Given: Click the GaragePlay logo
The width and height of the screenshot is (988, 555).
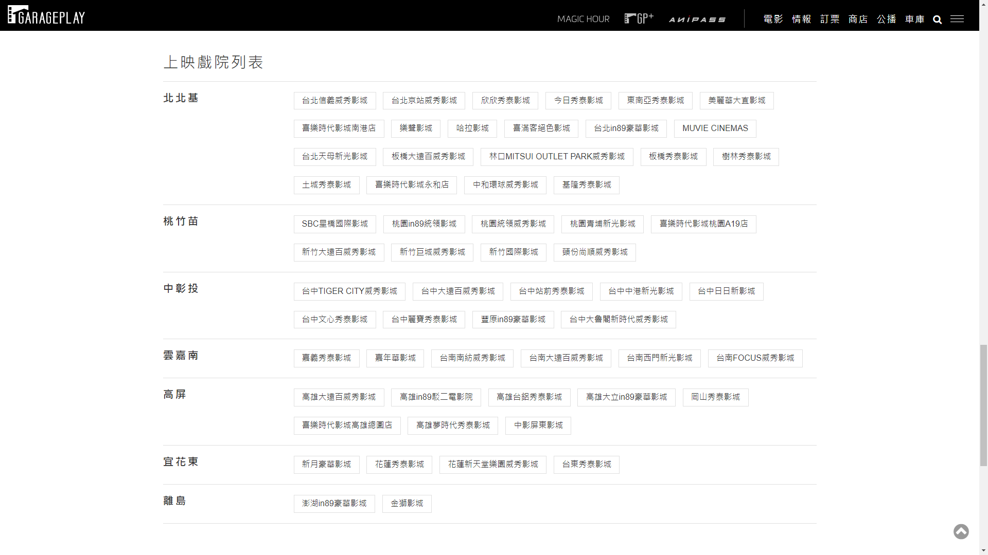Looking at the screenshot, I should [46, 15].
